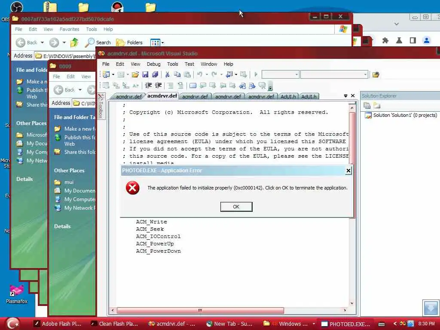The image size is (440, 330).
Task: Open Tools menu in Visual Studio
Action: (x=173, y=64)
